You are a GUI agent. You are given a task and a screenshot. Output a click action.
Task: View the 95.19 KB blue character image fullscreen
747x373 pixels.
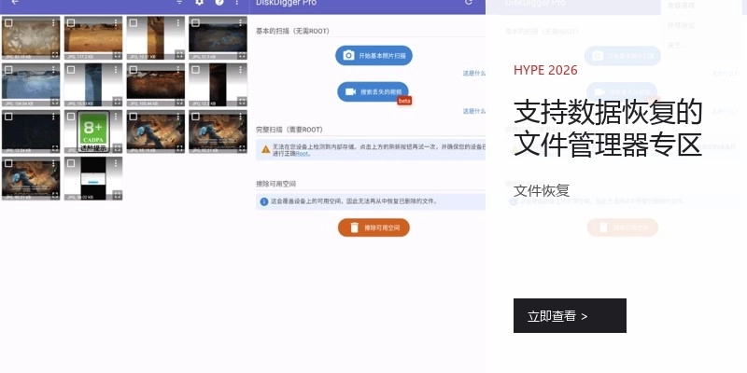(179, 148)
